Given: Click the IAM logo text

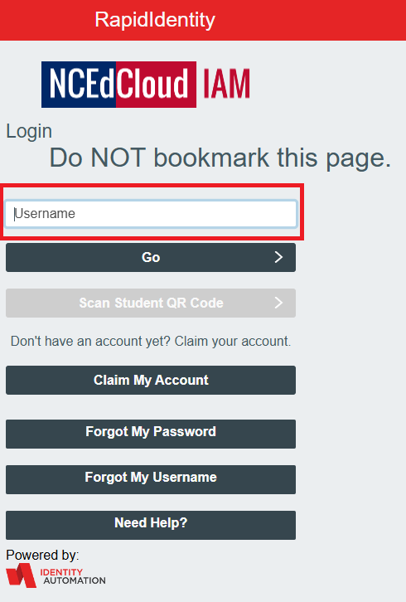Looking at the screenshot, I should coord(226,84).
